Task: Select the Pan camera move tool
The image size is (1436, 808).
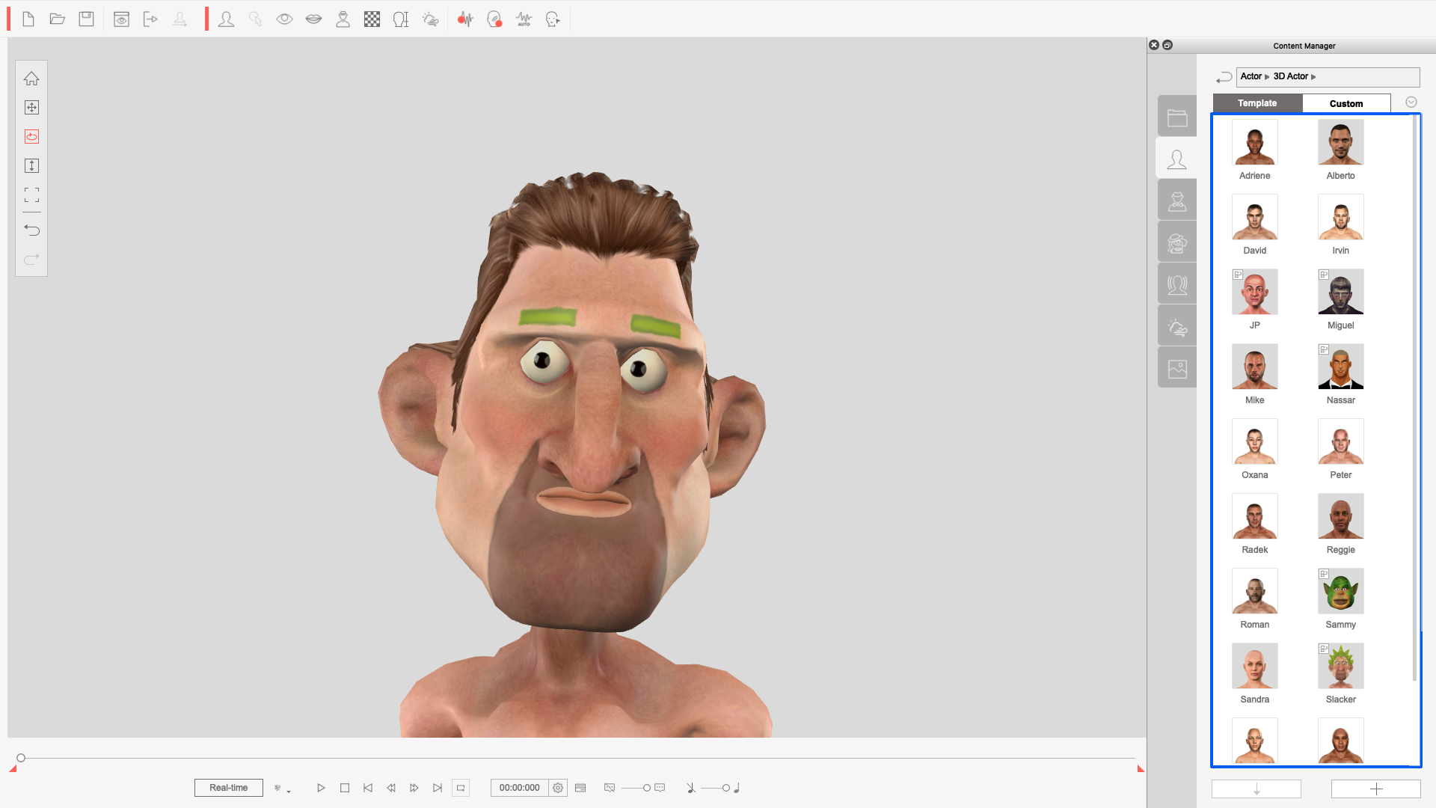Action: click(31, 107)
